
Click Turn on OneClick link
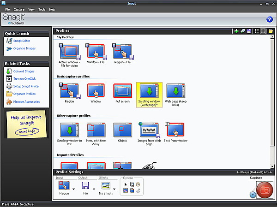[24, 78]
